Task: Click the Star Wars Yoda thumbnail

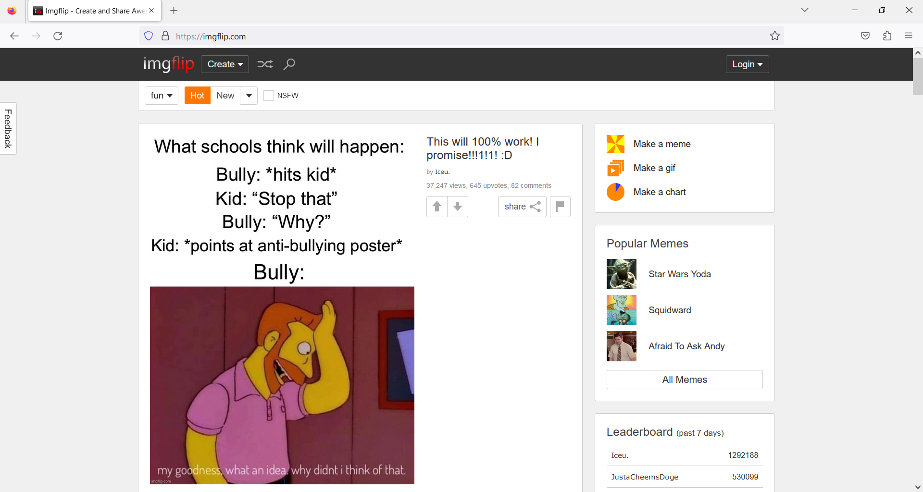Action: [622, 274]
